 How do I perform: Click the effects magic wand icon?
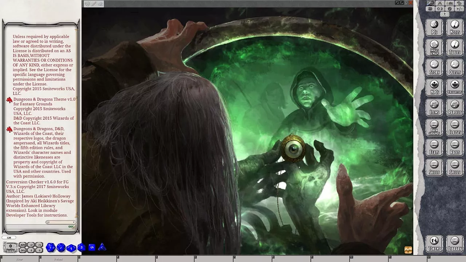[431, 3]
